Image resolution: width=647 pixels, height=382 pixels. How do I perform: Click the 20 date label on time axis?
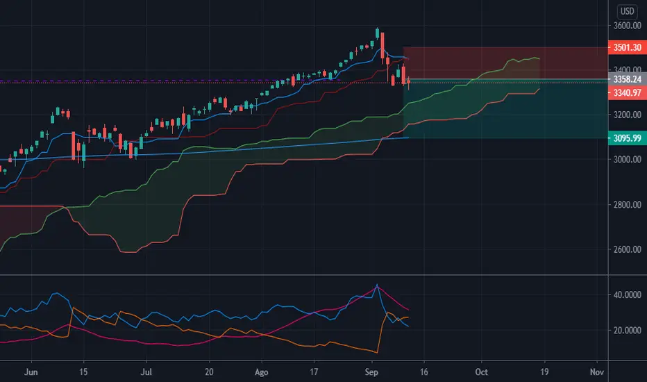pyautogui.click(x=209, y=372)
